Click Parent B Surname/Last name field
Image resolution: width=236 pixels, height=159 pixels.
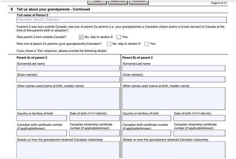coord(174,68)
